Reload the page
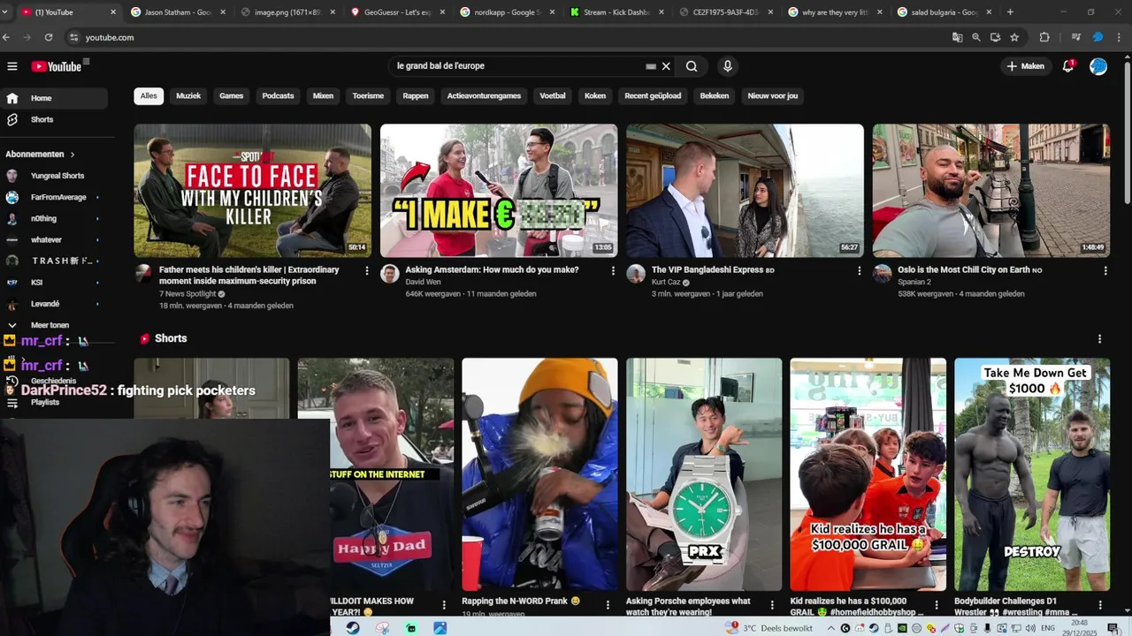Viewport: 1132px width, 636px height. coord(49,37)
